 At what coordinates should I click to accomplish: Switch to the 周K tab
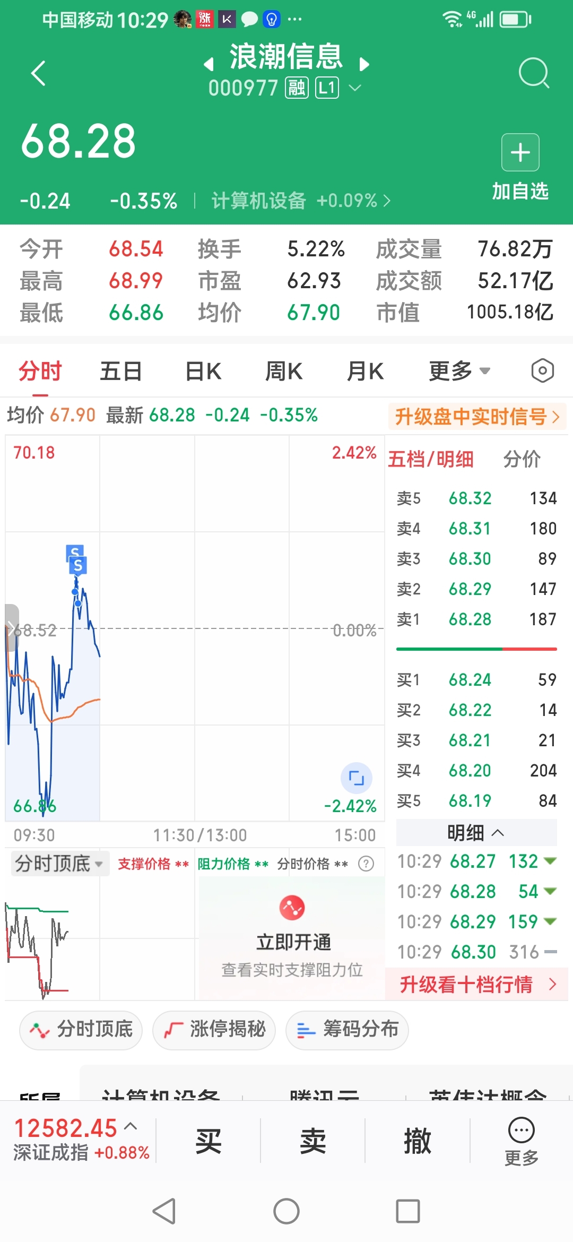click(x=284, y=370)
